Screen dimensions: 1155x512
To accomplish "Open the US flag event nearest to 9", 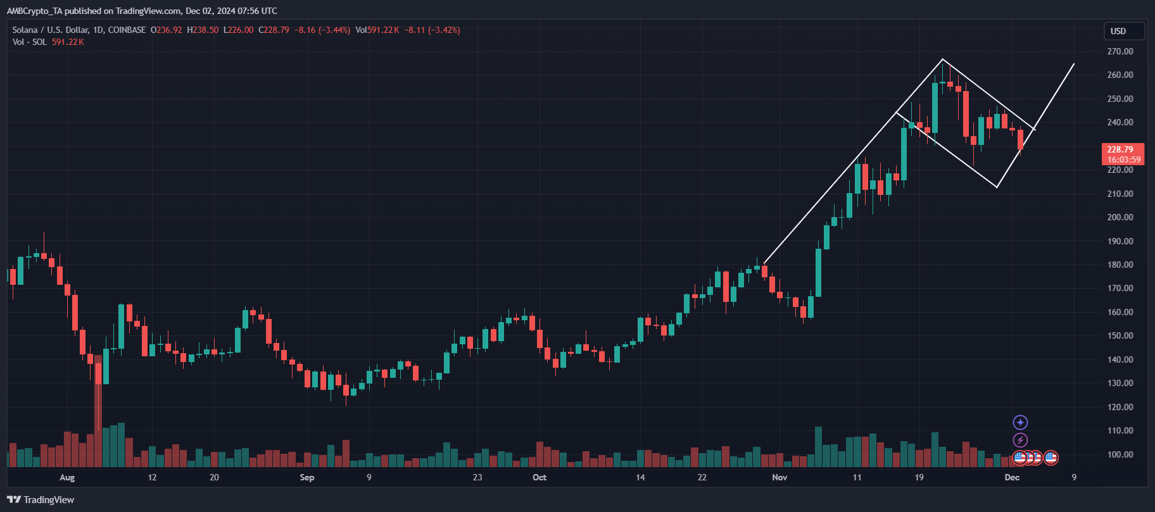I will coord(1051,457).
